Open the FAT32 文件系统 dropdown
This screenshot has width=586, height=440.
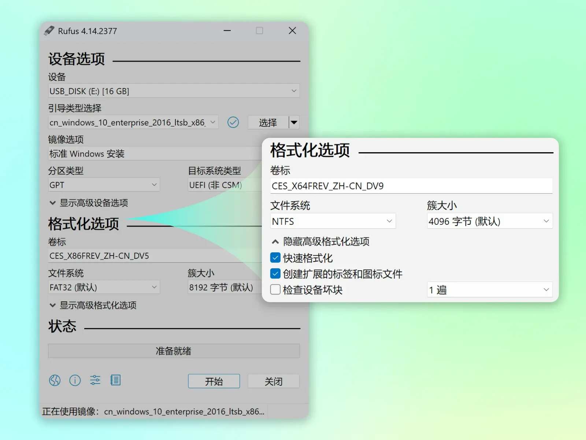coord(104,287)
